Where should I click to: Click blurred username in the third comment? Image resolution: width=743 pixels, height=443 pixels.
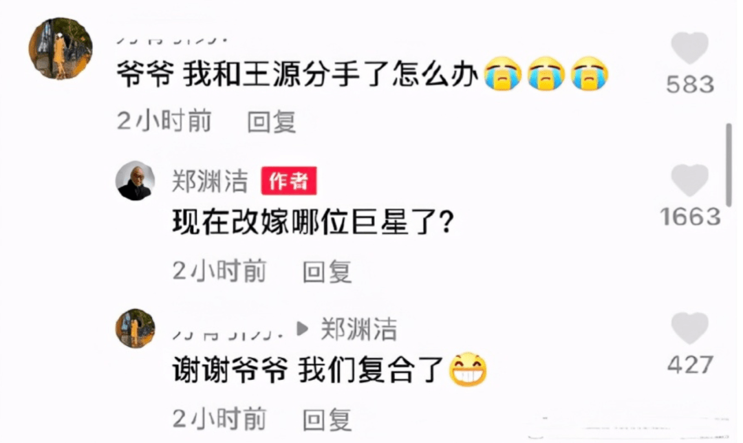pos(228,334)
